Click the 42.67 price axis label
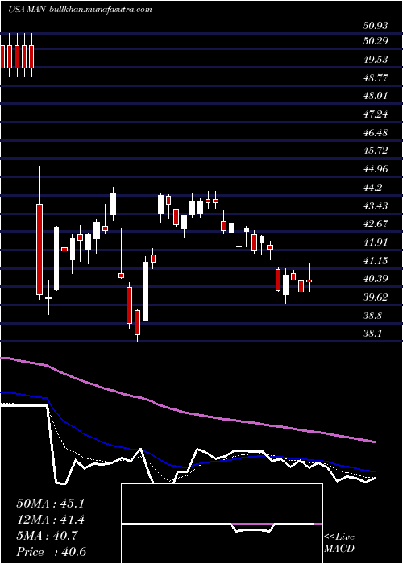The image size is (403, 564). [376, 224]
